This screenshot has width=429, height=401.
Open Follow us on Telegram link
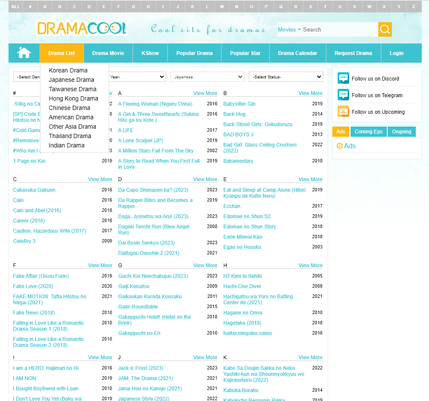click(x=377, y=95)
